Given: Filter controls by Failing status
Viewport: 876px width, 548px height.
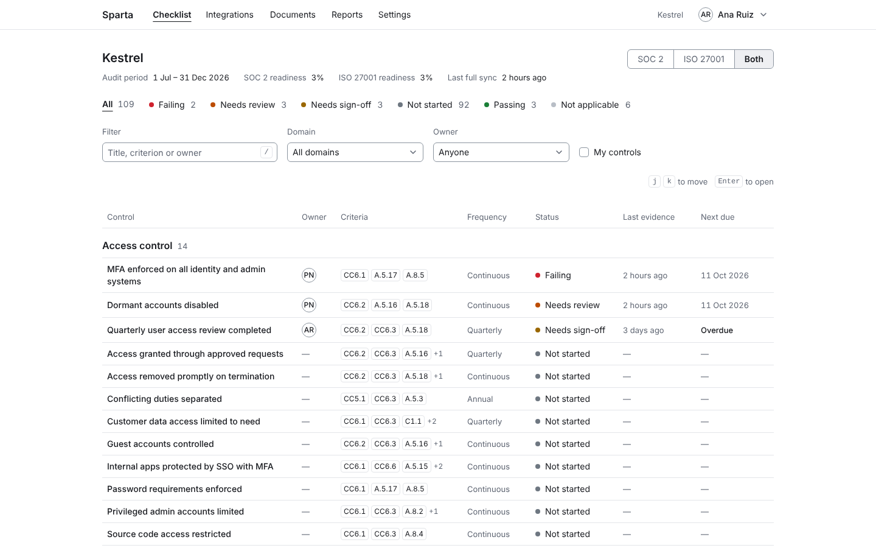Looking at the screenshot, I should pos(172,105).
